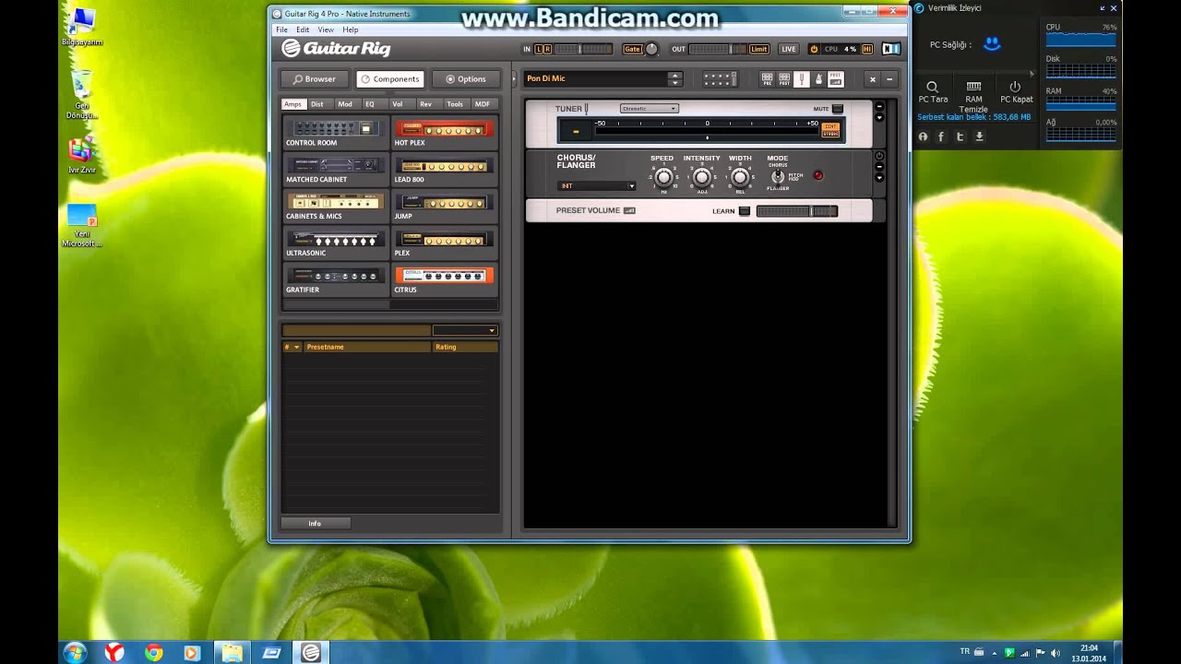Viewport: 1181px width, 664px height.
Task: Click PC Tara in Verimlilik İzleyici
Action: [933, 91]
